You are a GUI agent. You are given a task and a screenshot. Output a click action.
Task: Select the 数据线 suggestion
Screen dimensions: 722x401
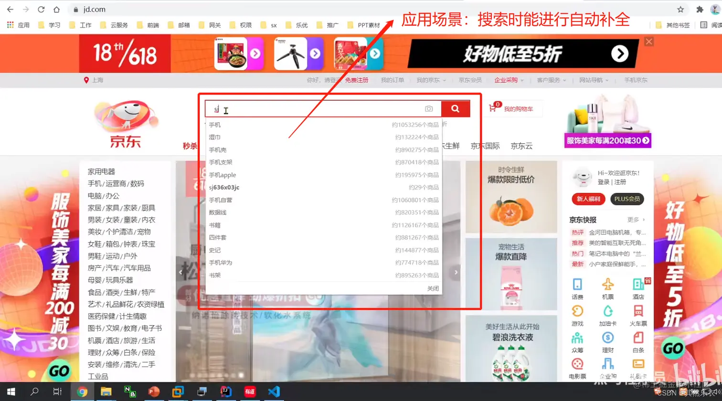click(x=323, y=212)
